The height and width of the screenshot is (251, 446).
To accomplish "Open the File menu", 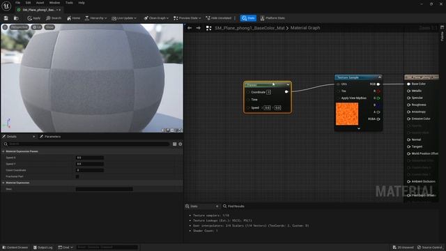I will (17, 3).
